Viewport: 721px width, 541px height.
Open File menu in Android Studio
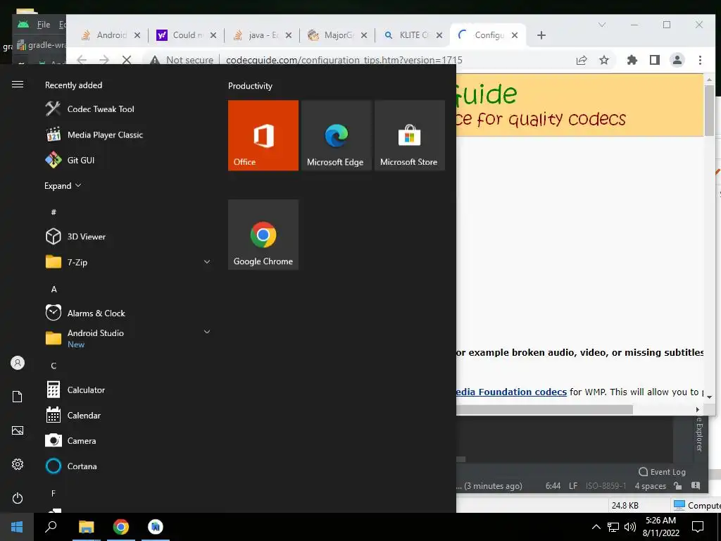43,25
